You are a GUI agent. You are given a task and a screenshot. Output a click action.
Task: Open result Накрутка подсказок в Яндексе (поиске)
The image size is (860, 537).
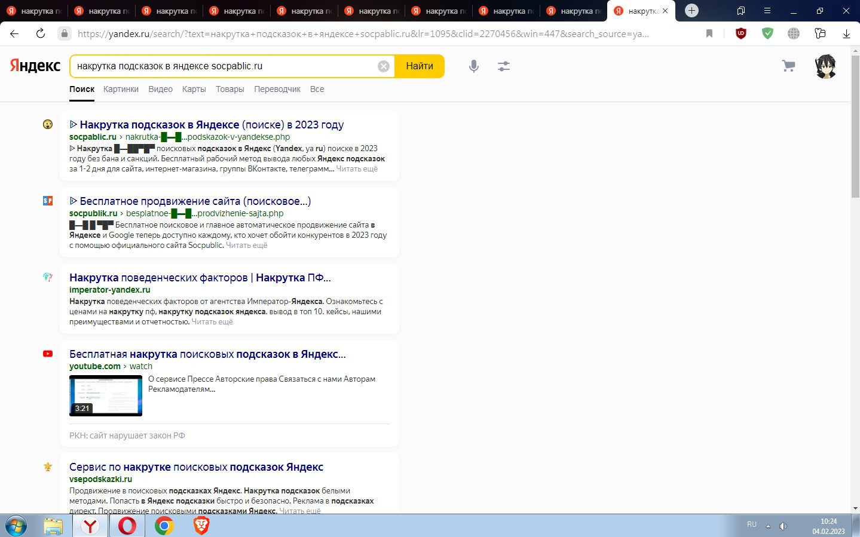point(207,125)
